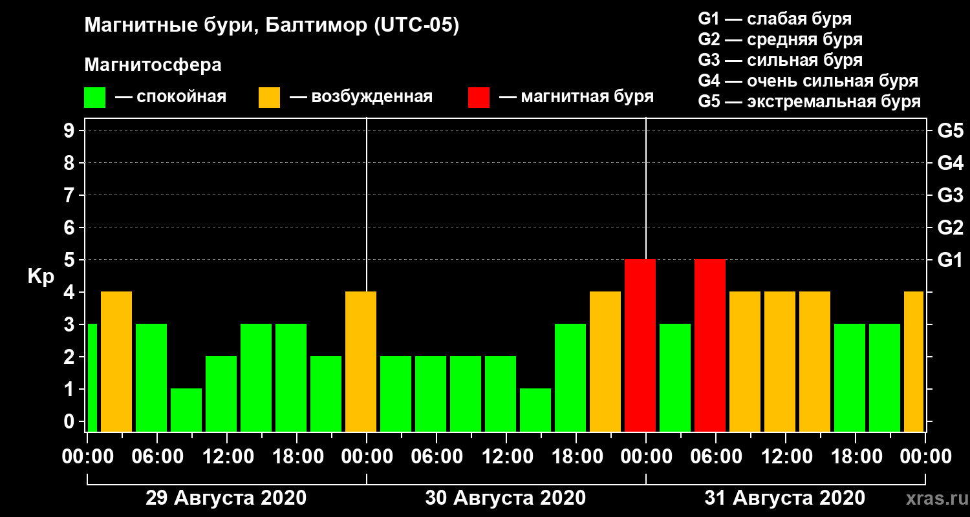Click the line 'G4 — очень сильная буря'
The width and height of the screenshot is (970, 517).
pos(808,81)
